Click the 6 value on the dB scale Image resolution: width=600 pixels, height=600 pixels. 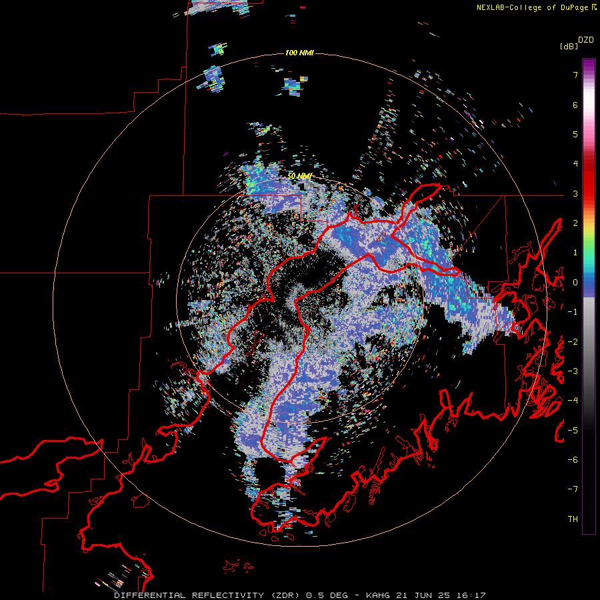[x=575, y=105]
